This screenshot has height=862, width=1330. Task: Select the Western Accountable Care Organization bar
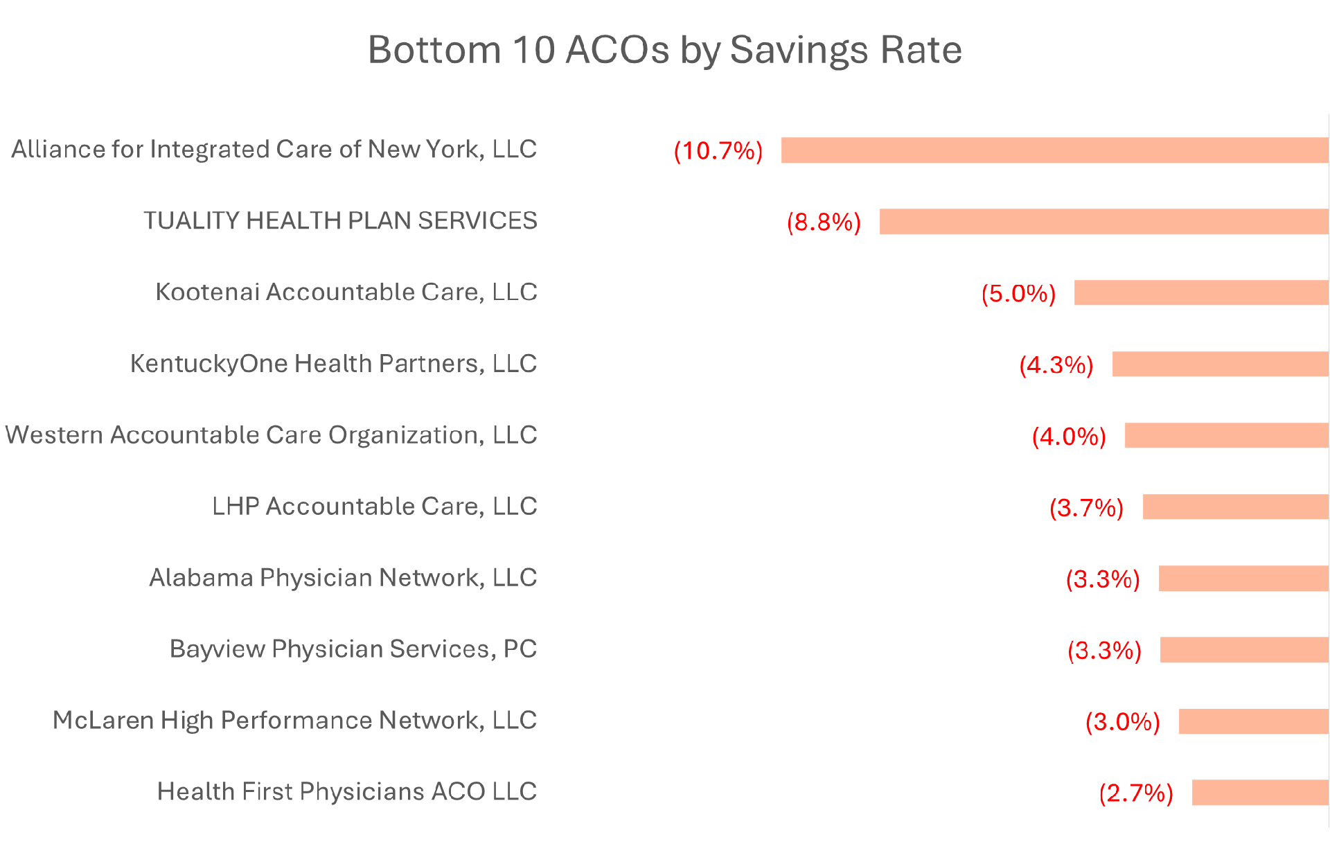coord(1226,435)
